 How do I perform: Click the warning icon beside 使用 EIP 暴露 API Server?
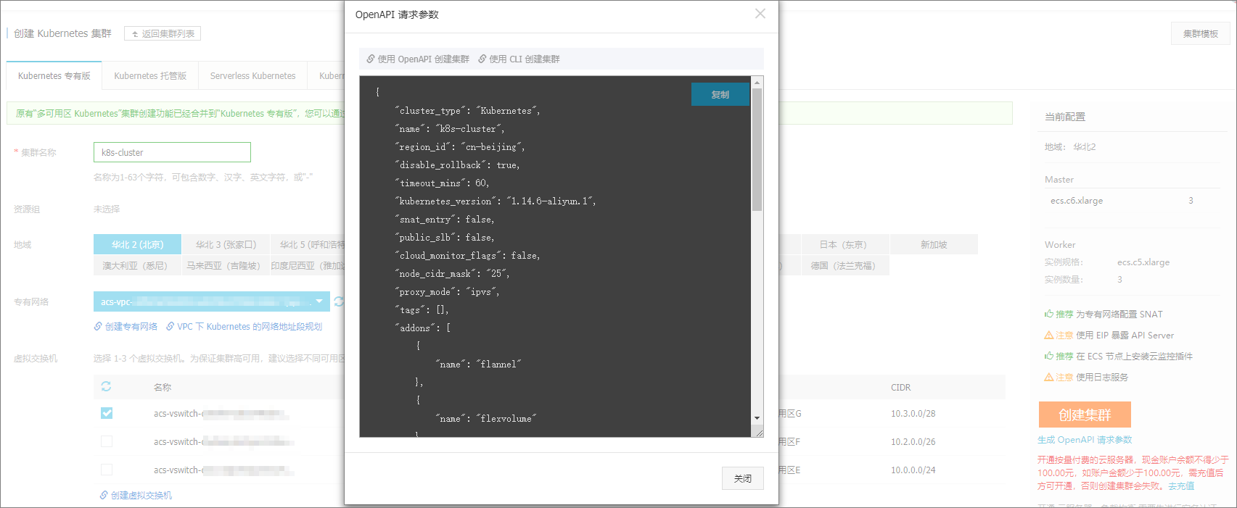click(x=1049, y=335)
